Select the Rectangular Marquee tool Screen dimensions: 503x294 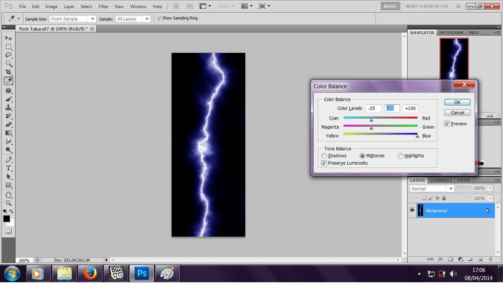click(8, 47)
